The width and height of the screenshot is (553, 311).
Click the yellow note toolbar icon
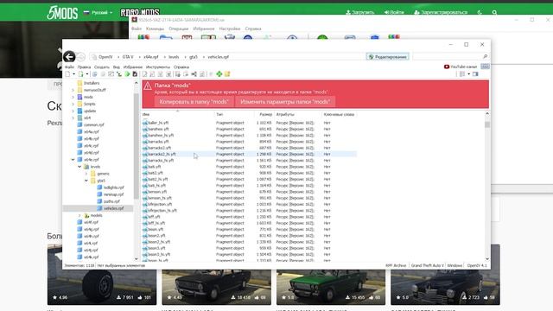point(227,74)
